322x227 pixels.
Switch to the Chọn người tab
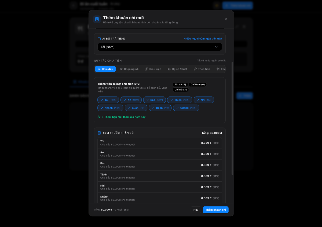tap(129, 69)
